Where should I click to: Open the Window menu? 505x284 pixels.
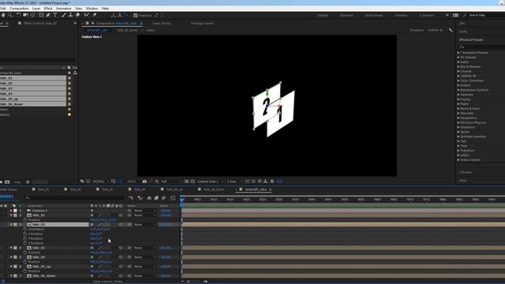[x=92, y=9]
